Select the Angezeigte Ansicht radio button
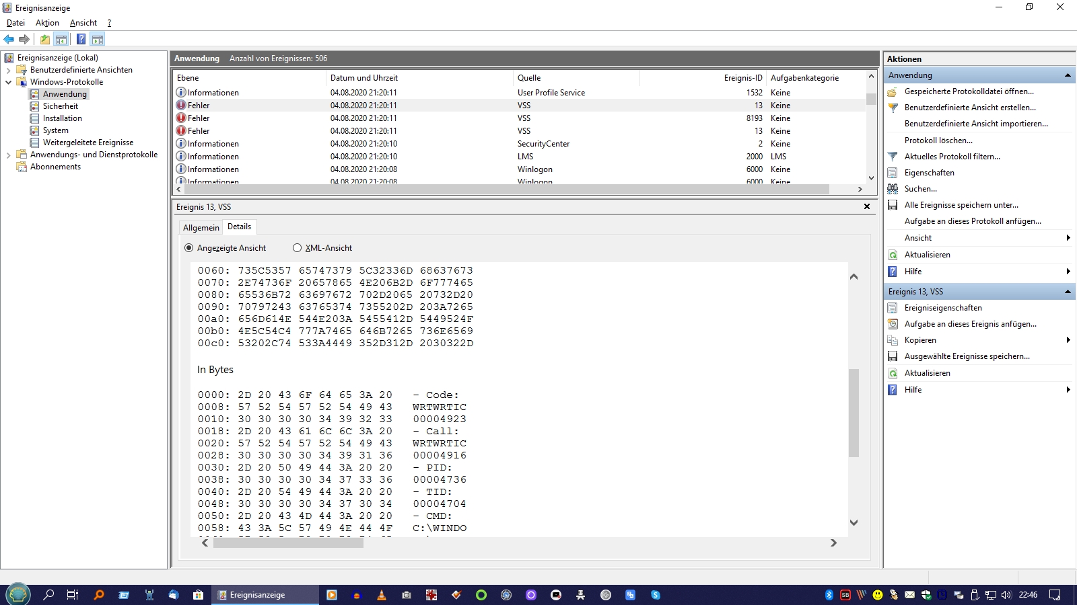This screenshot has height=605, width=1077. pos(188,248)
